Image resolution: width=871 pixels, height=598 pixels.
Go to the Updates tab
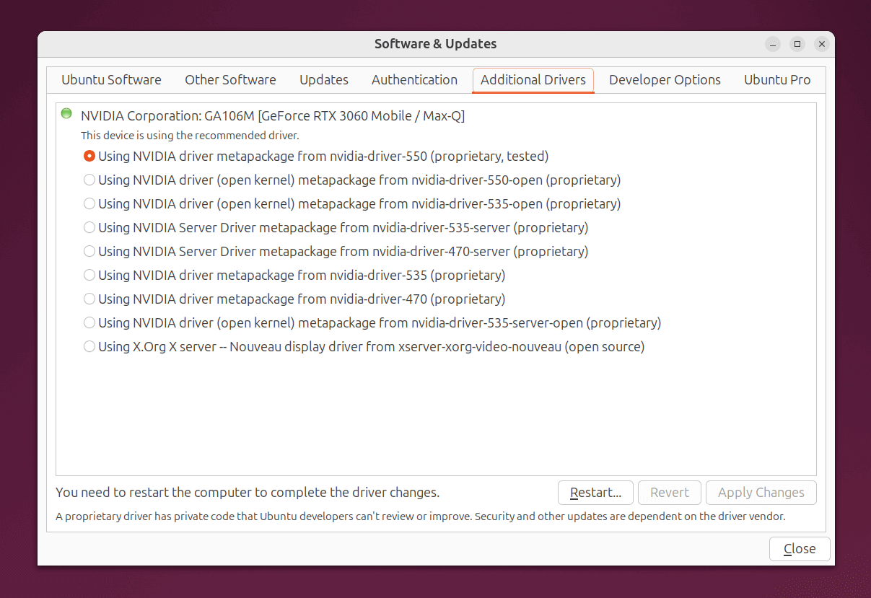[324, 80]
